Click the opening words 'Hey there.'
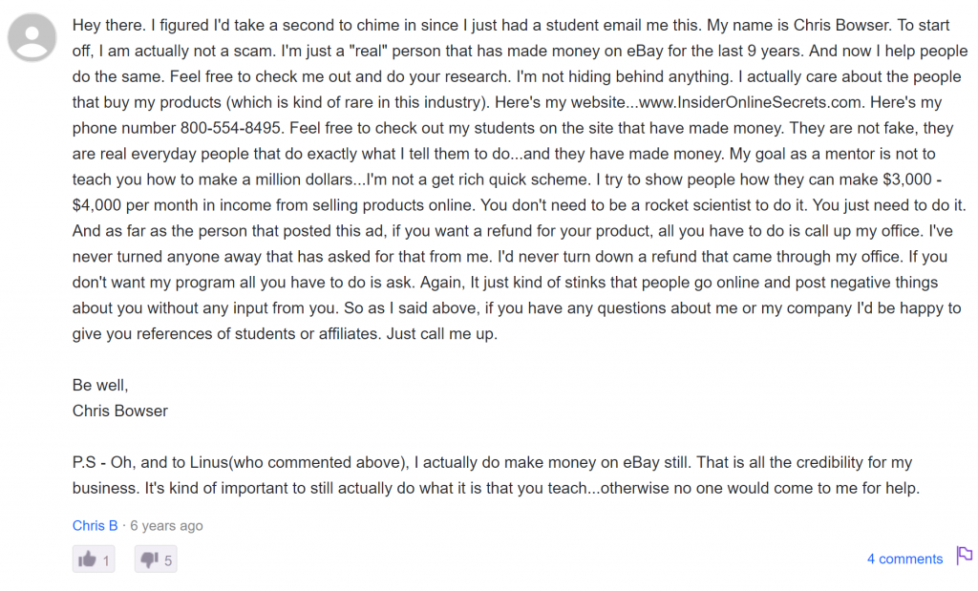978x591 pixels. pyautogui.click(x=109, y=25)
